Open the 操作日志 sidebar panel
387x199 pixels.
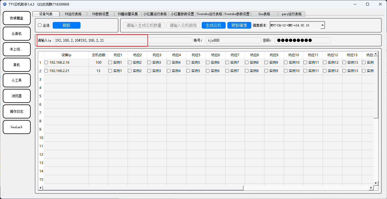pyautogui.click(x=16, y=111)
